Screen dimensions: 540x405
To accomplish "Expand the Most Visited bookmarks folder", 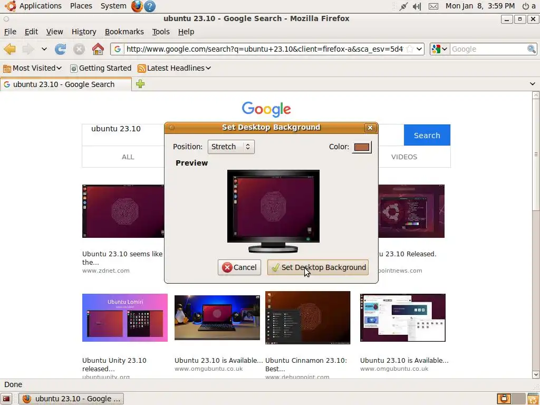I will click(x=32, y=68).
